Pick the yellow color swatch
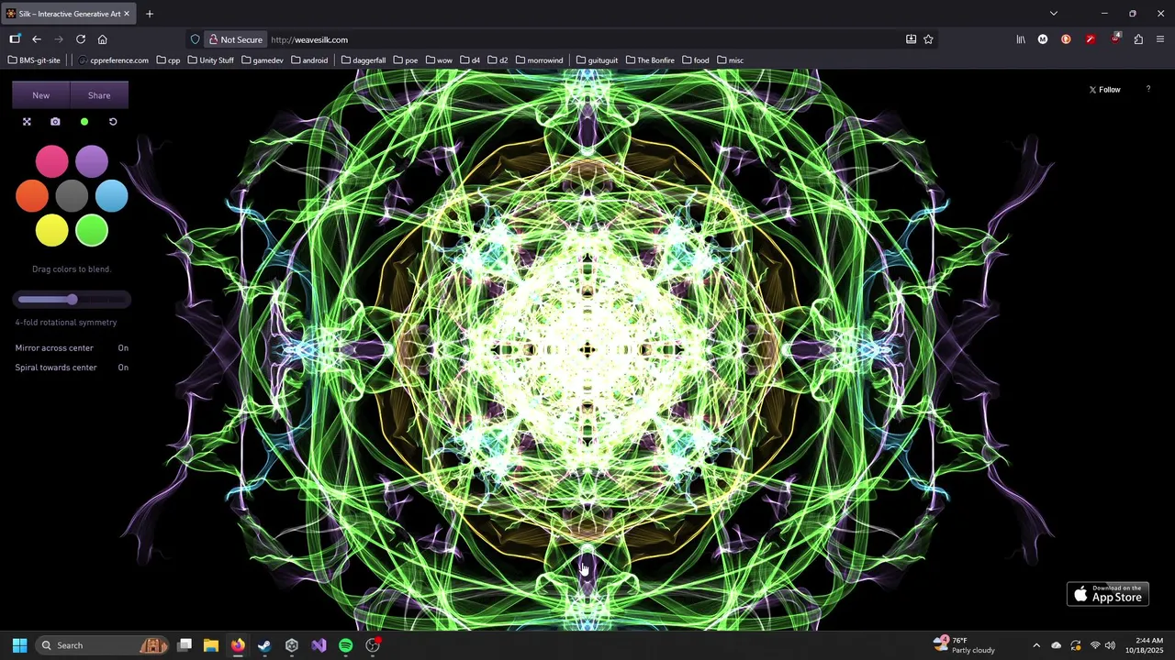This screenshot has width=1175, height=660. click(x=51, y=231)
